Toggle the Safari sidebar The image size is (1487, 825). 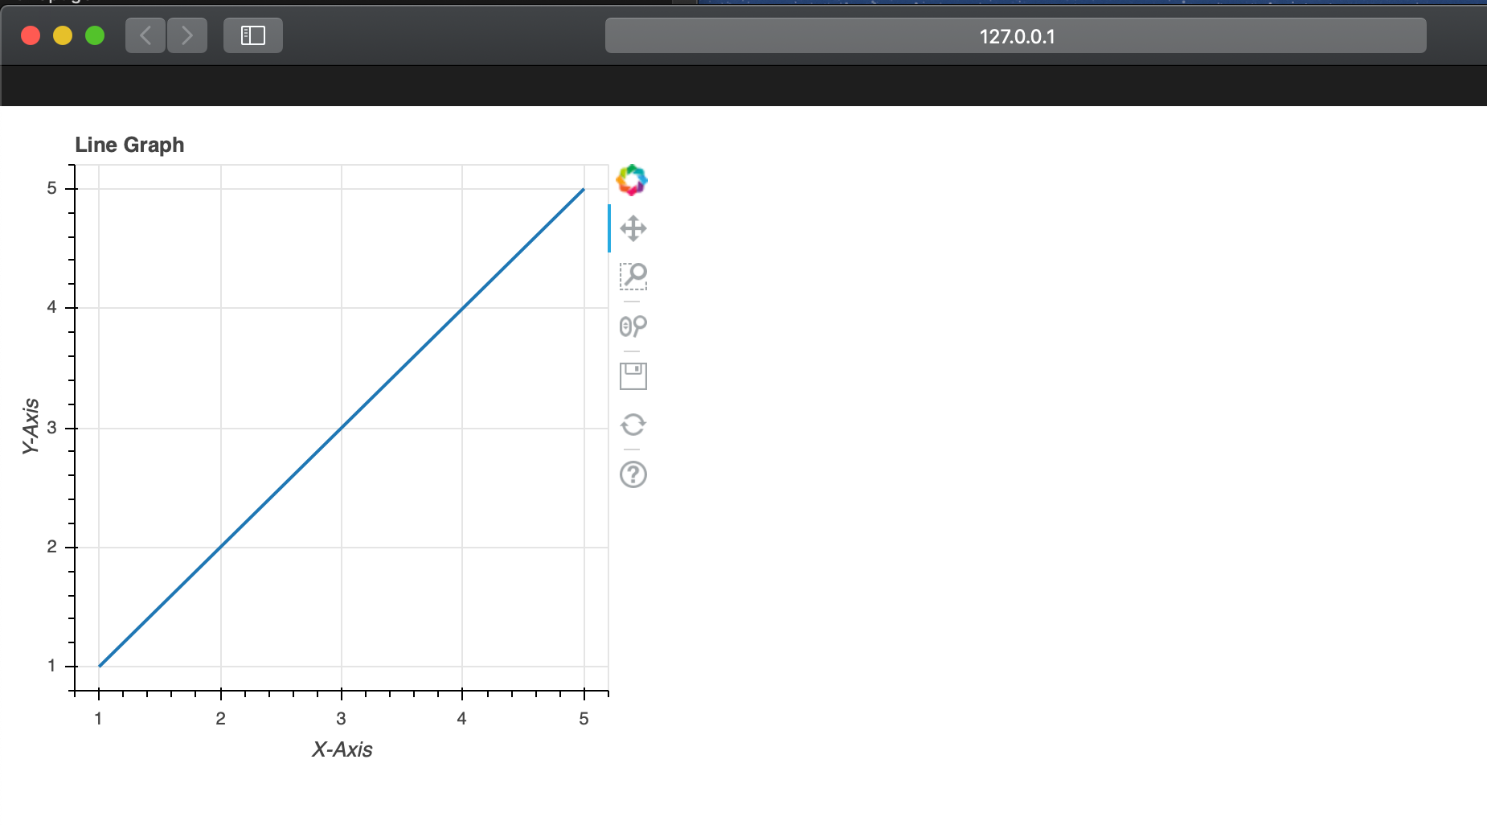(252, 35)
